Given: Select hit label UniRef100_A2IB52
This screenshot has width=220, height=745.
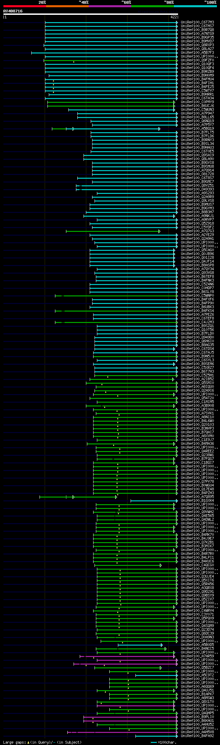Looking at the screenshot, I should tap(197, 379).
